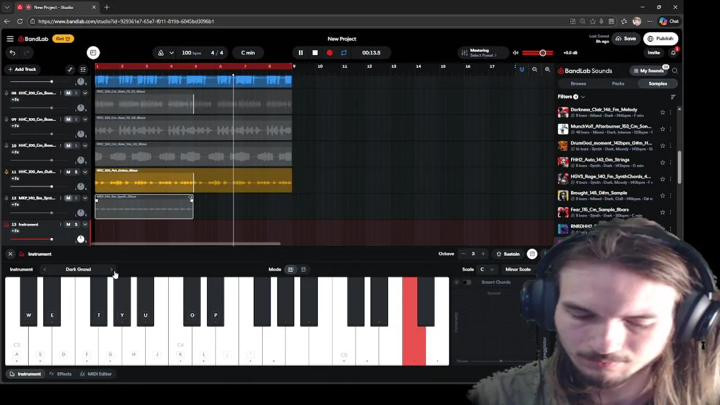The height and width of the screenshot is (405, 720).
Task: Select the Samples tab
Action: click(x=658, y=84)
